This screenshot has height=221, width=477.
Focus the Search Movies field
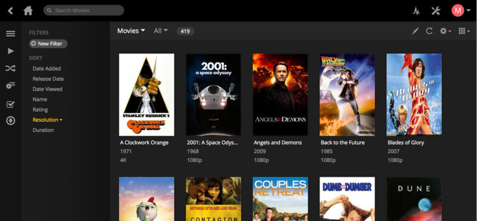(x=83, y=10)
